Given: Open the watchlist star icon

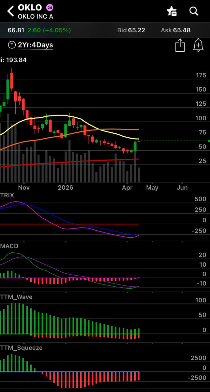Looking at the screenshot, I should click(172, 11).
